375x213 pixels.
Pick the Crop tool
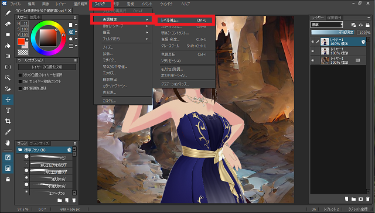tap(8, 121)
